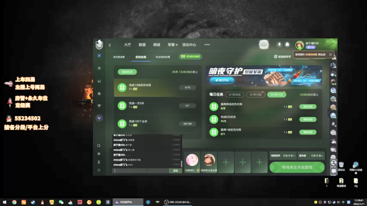This screenshot has width=367, height=206.
Task: Click the 5E logo in the top-left corner
Action: click(x=99, y=44)
